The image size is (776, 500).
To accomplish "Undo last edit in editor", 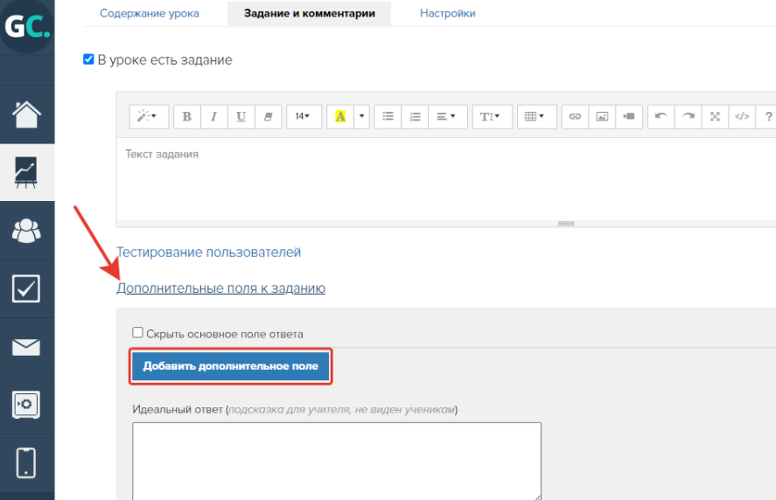I will click(x=661, y=117).
